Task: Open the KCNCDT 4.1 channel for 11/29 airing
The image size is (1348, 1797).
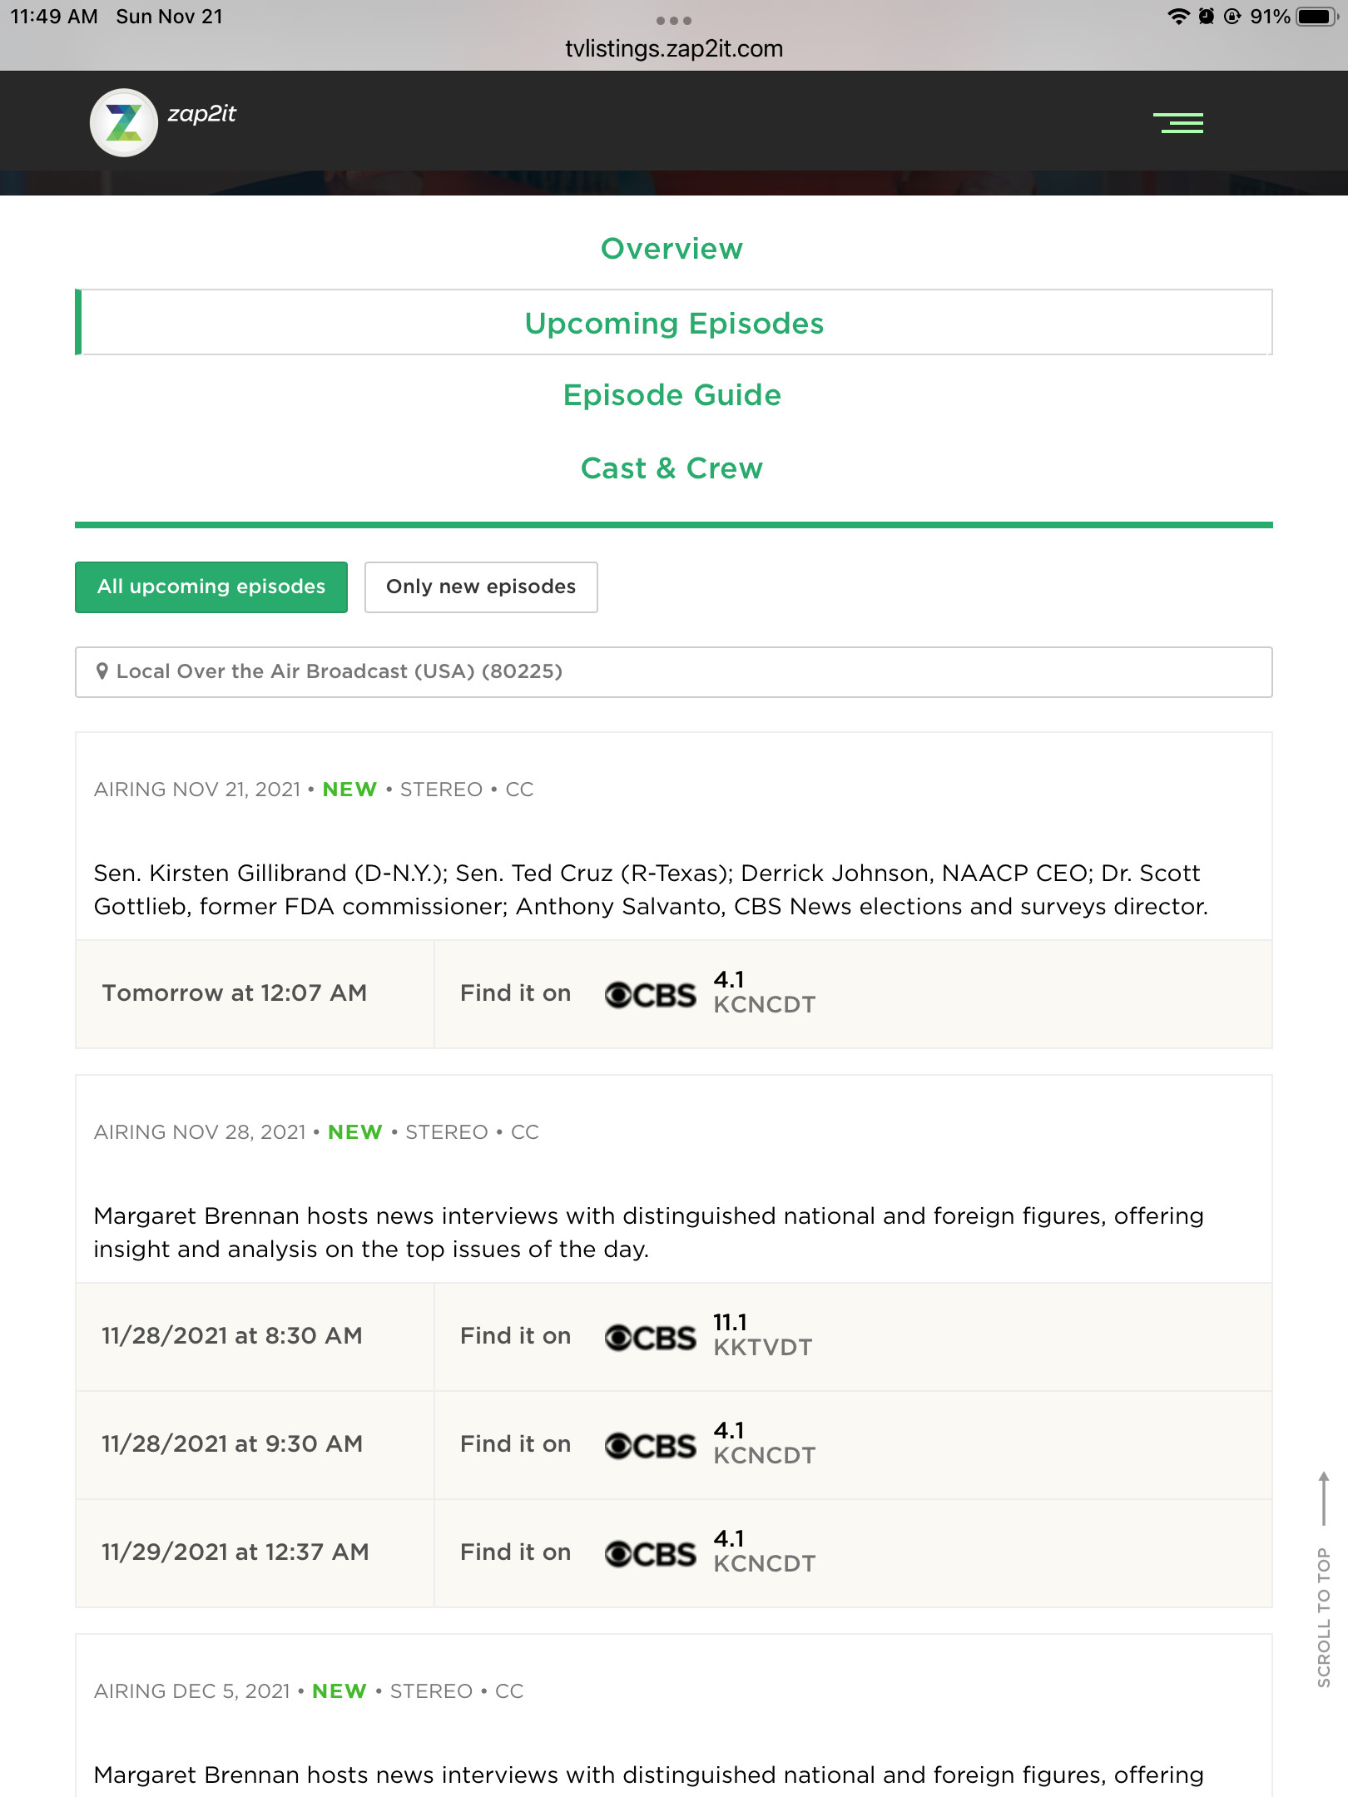Action: pos(764,1552)
